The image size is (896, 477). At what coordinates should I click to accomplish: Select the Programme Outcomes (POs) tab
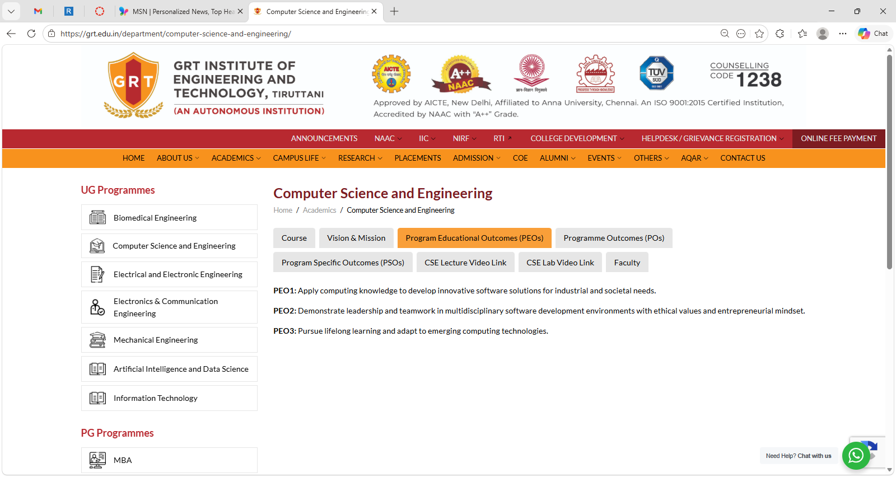coord(614,238)
